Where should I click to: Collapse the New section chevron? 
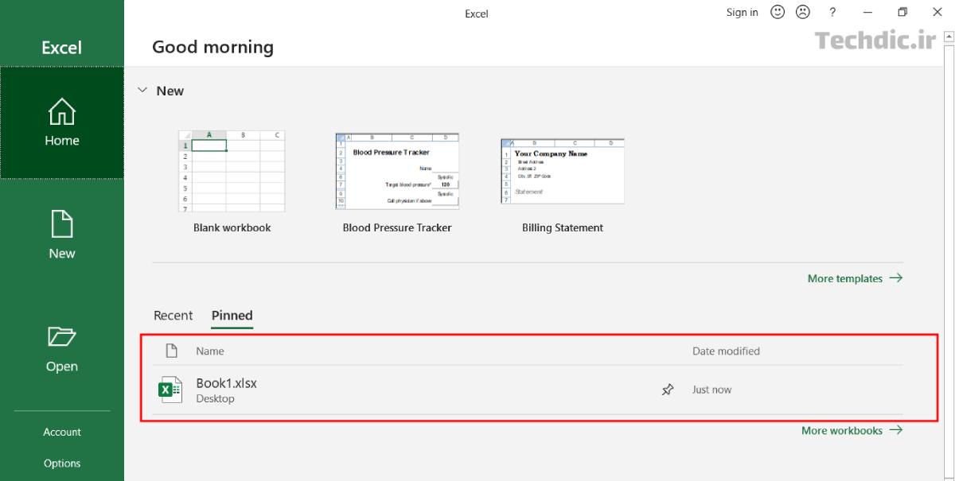click(x=142, y=91)
